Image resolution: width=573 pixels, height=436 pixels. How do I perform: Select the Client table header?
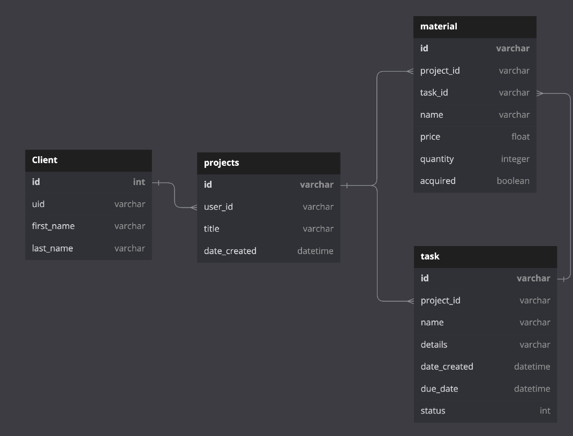pos(45,160)
